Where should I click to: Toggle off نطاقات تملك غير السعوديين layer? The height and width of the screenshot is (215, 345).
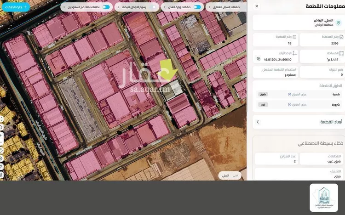click(x=106, y=7)
